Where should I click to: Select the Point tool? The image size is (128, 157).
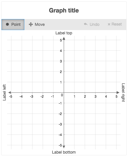click(13, 24)
